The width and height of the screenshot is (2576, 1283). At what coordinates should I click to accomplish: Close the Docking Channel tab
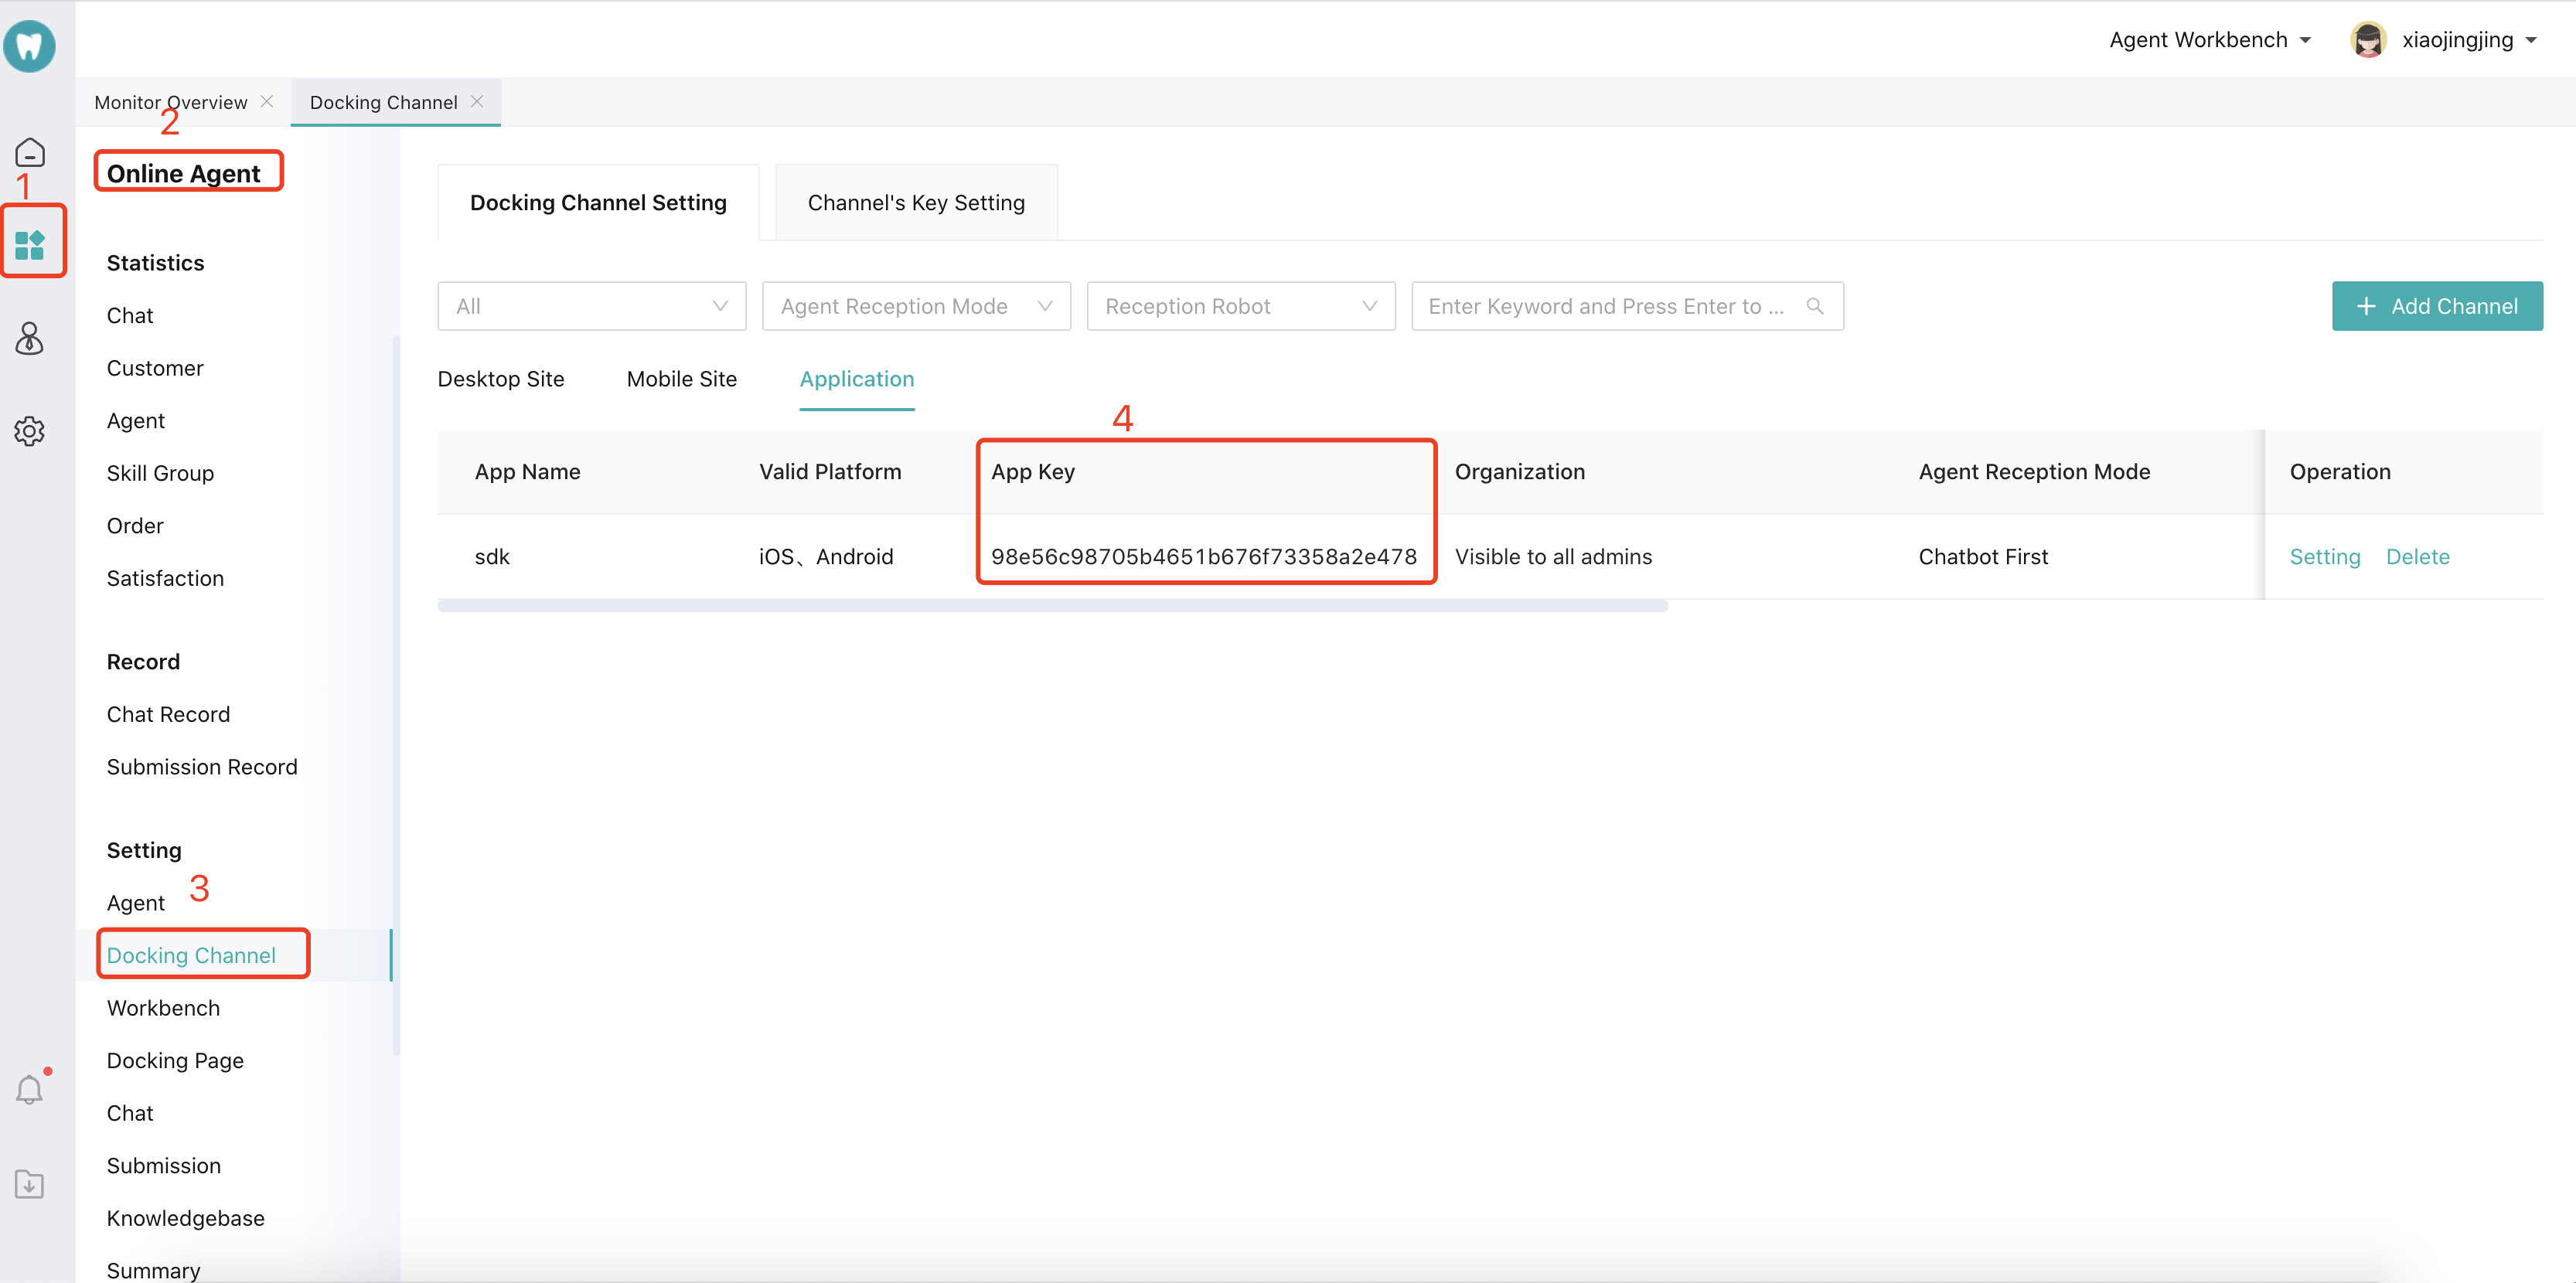477,102
